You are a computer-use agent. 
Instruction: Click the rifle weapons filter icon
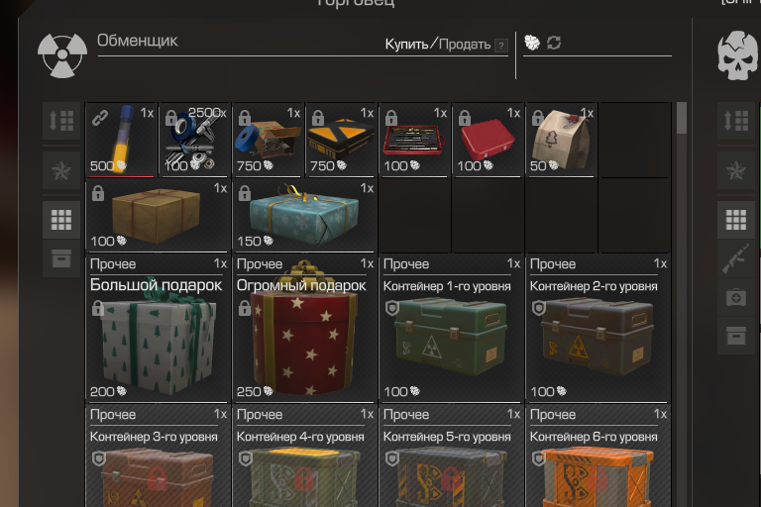[736, 258]
